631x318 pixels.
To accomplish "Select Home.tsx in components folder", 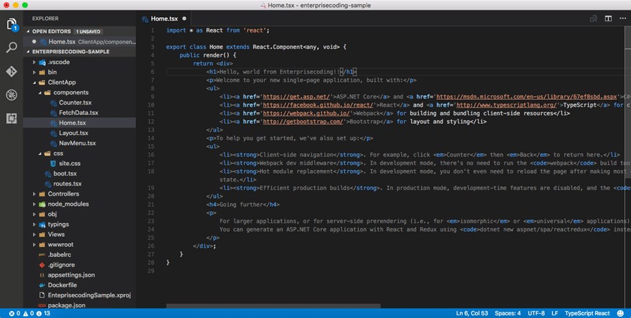I will (72, 123).
